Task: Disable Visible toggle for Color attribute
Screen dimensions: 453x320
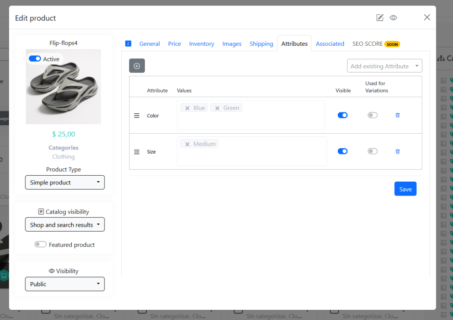Action: 342,115
